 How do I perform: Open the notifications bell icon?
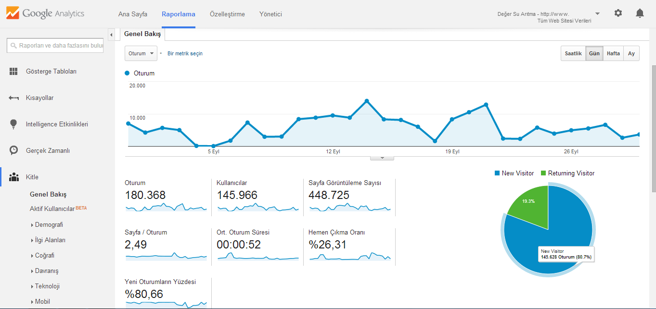pyautogui.click(x=640, y=13)
